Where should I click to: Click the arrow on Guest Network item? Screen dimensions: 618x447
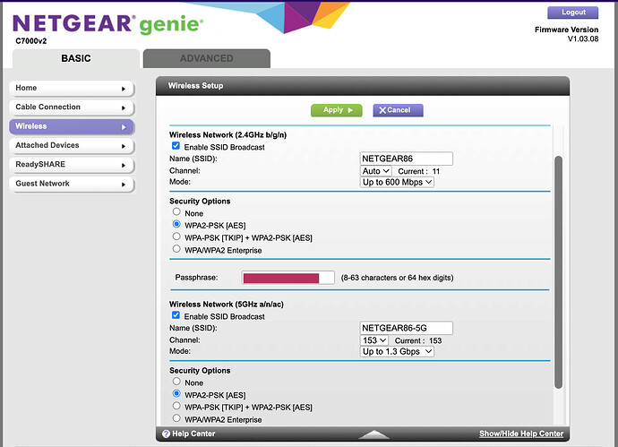point(124,184)
